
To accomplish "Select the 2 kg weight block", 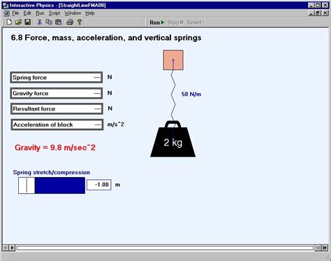I will pyautogui.click(x=172, y=139).
